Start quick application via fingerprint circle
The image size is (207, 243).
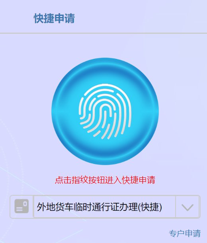105,111
